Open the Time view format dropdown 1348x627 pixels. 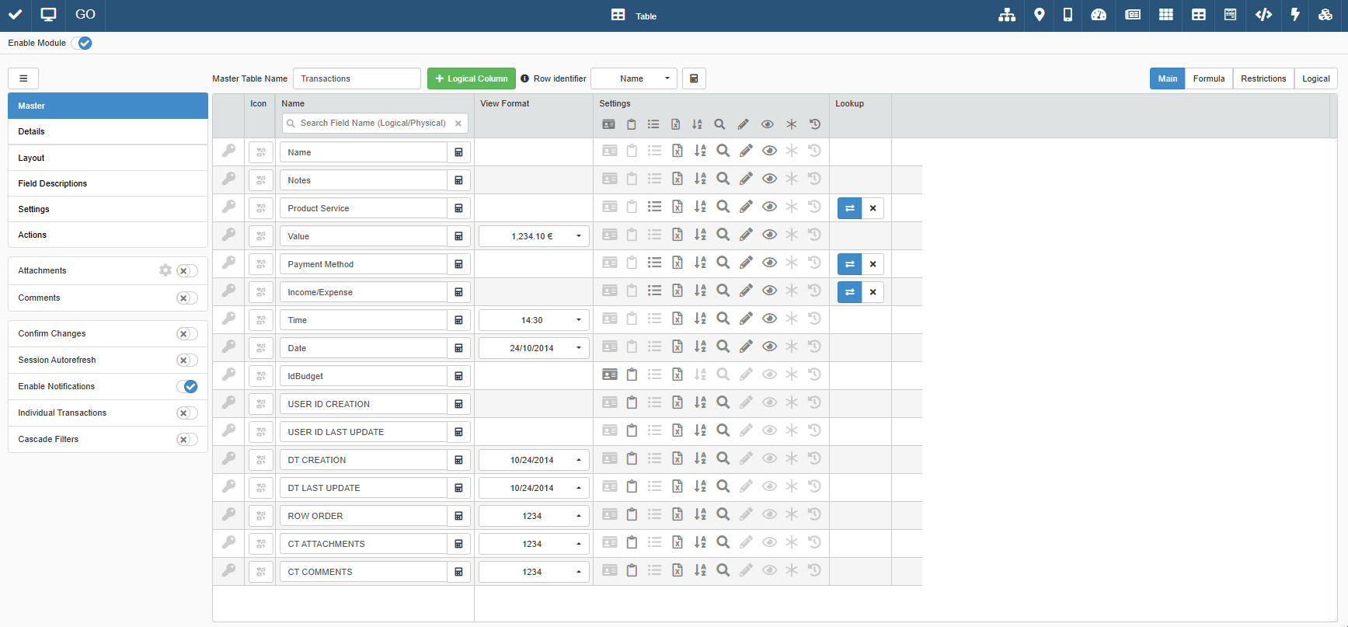pos(534,320)
